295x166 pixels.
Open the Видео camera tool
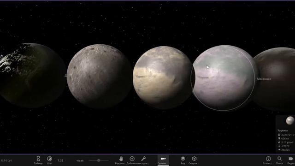[291, 160]
